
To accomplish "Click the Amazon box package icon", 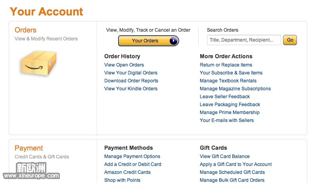I will (x=39, y=63).
